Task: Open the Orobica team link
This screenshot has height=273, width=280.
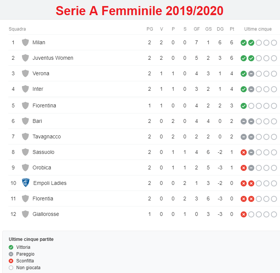Action: coord(42,168)
